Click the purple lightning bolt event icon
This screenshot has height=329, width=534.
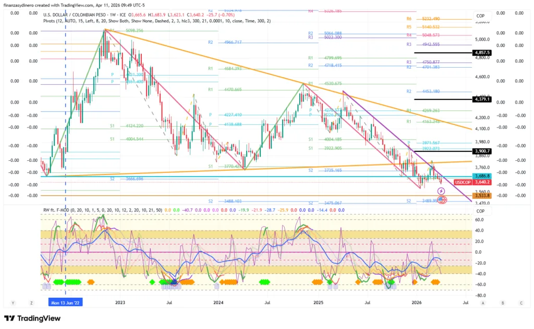tap(441, 192)
